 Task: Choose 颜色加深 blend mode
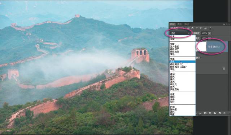pos(183,49)
